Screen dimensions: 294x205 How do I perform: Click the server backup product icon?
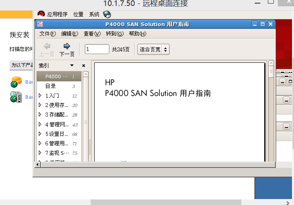(16, 97)
